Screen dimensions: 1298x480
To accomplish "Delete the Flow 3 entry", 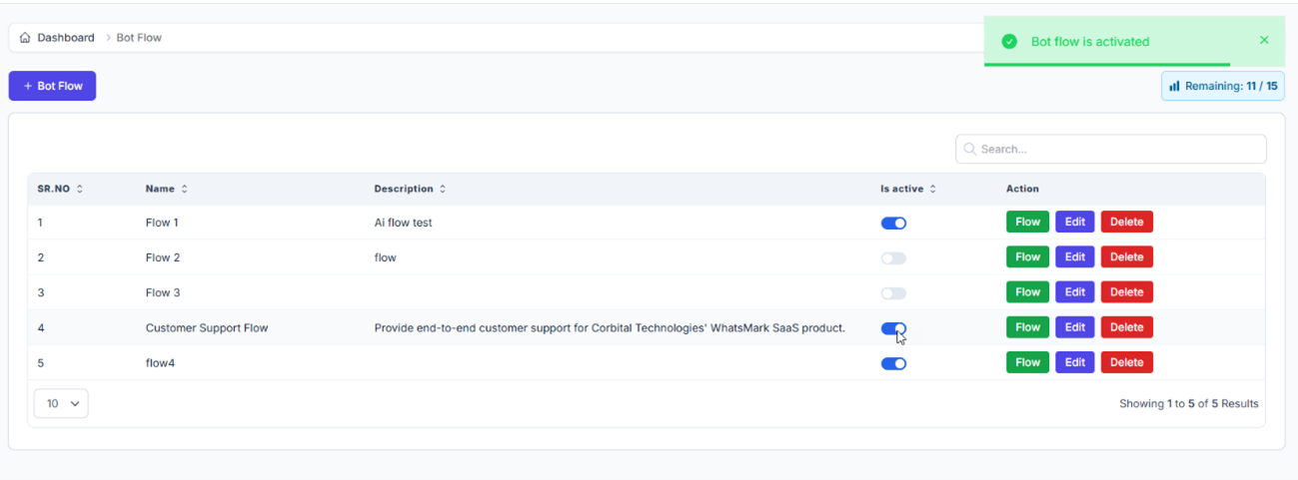I will pos(1126,292).
